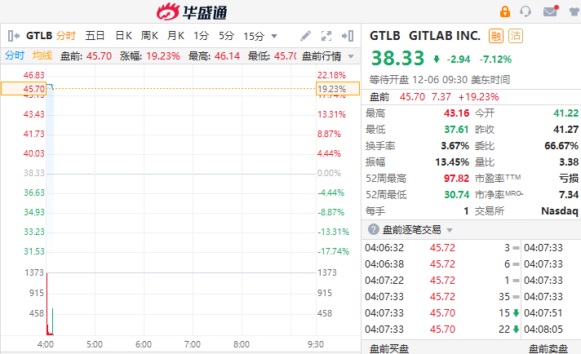Expand the 盘前行情 dropdown
The image size is (581, 354).
[328, 56]
